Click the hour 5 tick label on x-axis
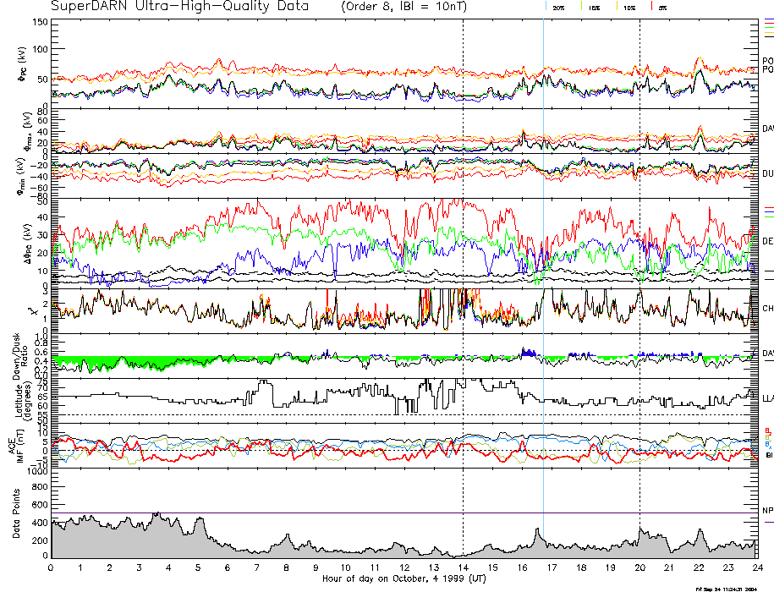The width and height of the screenshot is (774, 592). [x=198, y=568]
